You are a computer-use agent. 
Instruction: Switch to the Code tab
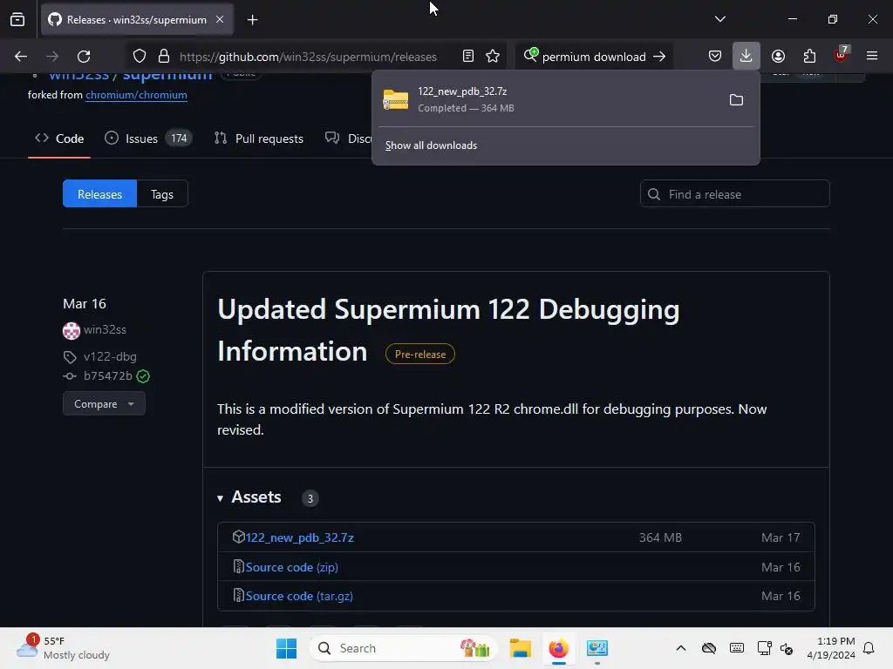(x=59, y=139)
